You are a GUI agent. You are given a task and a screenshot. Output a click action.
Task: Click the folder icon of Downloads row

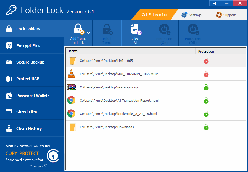point(73,127)
